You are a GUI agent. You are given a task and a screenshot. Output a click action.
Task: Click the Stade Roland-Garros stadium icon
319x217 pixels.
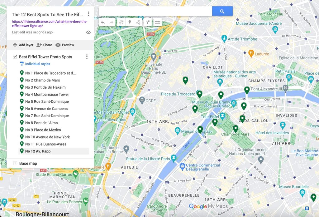point(75,174)
